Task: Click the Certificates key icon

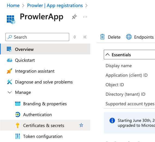Action: click(18, 125)
